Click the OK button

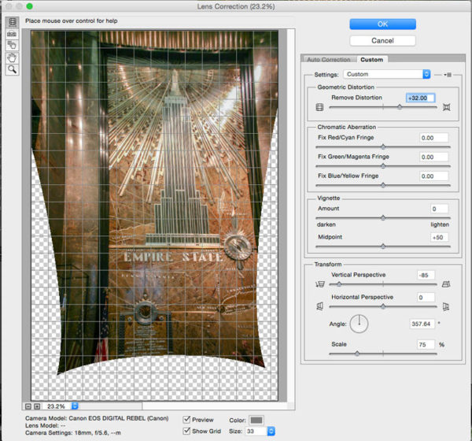click(x=382, y=24)
